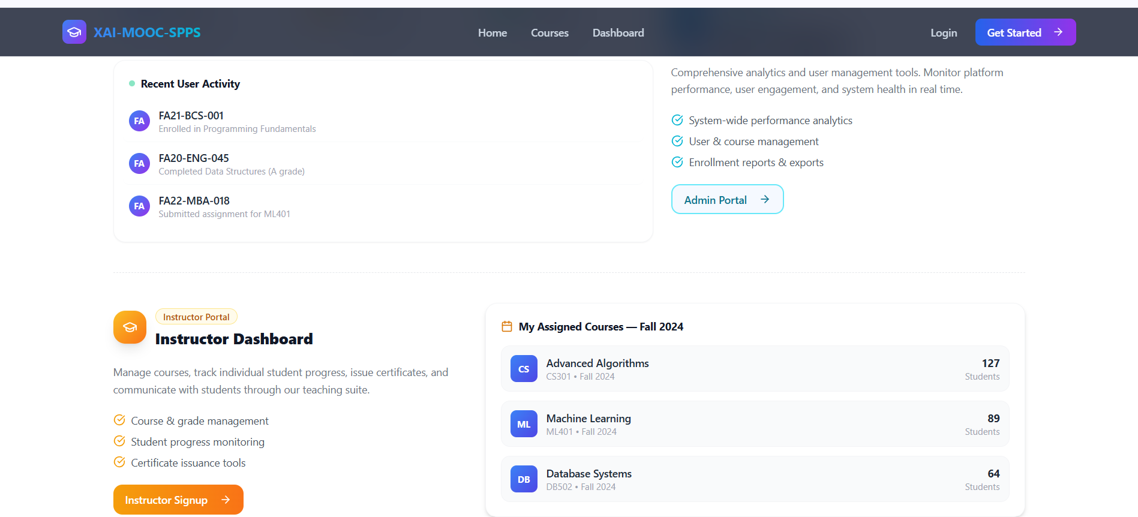Open the Admin Portal button
Viewport: 1138px width, 517px height.
[727, 200]
